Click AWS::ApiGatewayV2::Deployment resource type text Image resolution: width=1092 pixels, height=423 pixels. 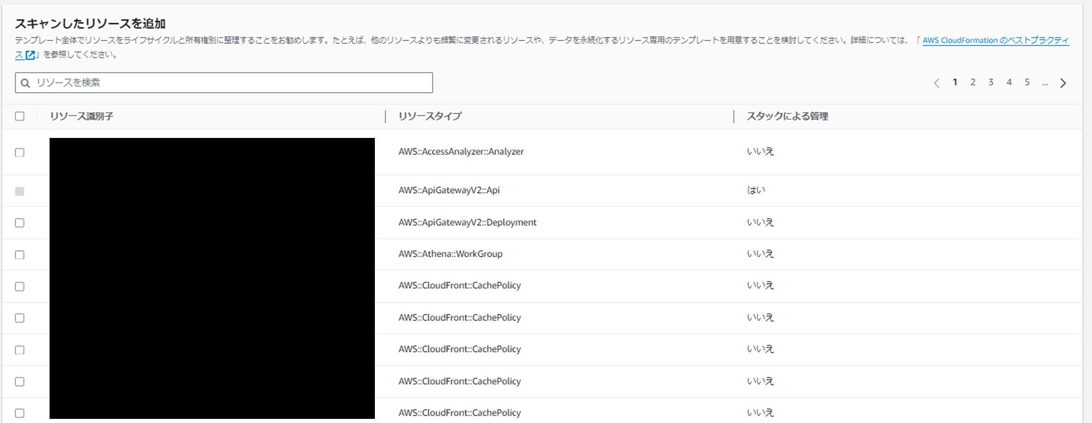(468, 222)
